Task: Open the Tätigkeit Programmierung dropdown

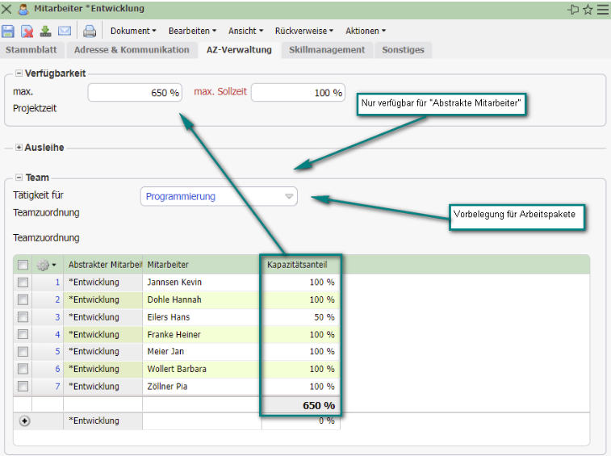Action: (219, 196)
